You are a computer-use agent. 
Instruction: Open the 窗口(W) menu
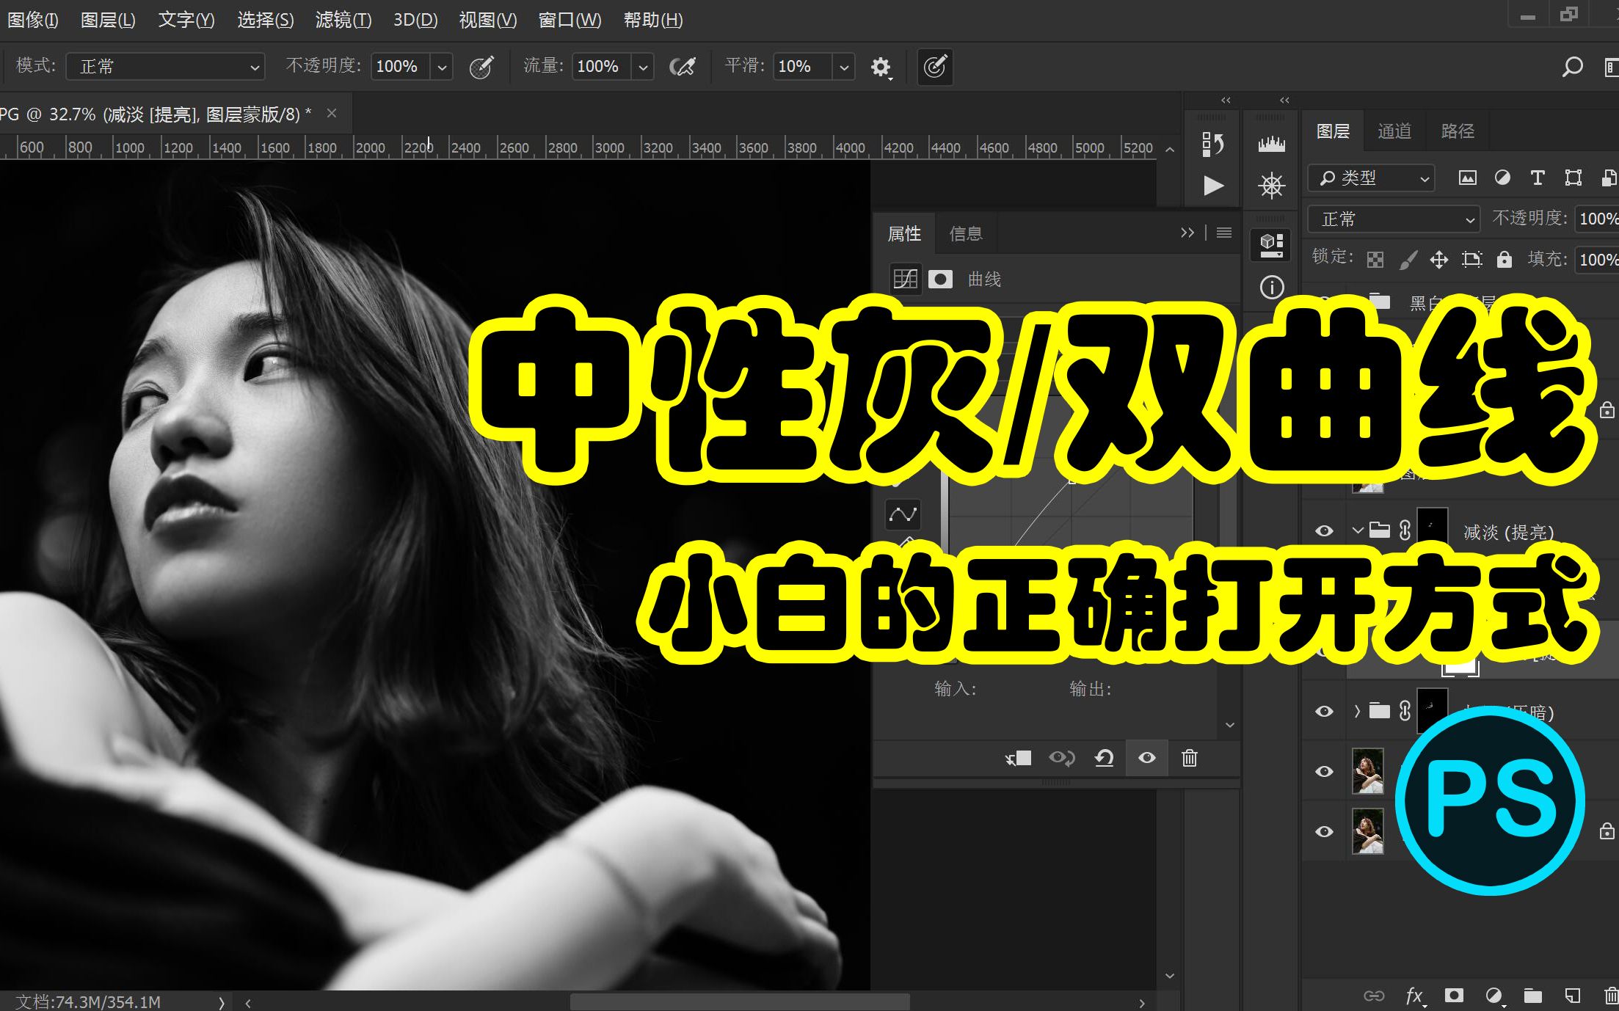[x=570, y=20]
